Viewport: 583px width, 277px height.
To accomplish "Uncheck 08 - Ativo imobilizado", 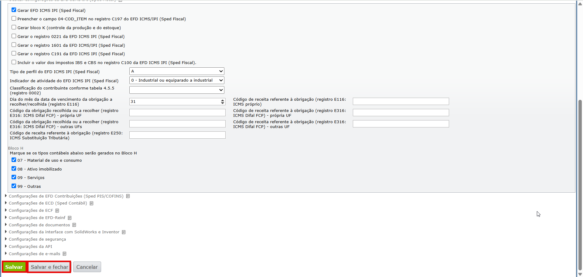I will 14,169.
